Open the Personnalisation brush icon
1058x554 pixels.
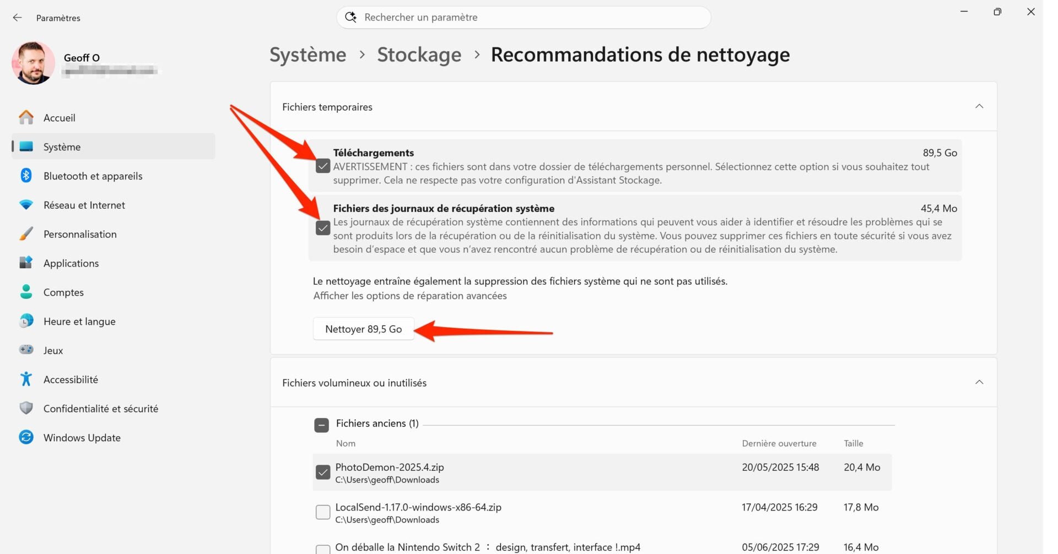click(26, 233)
